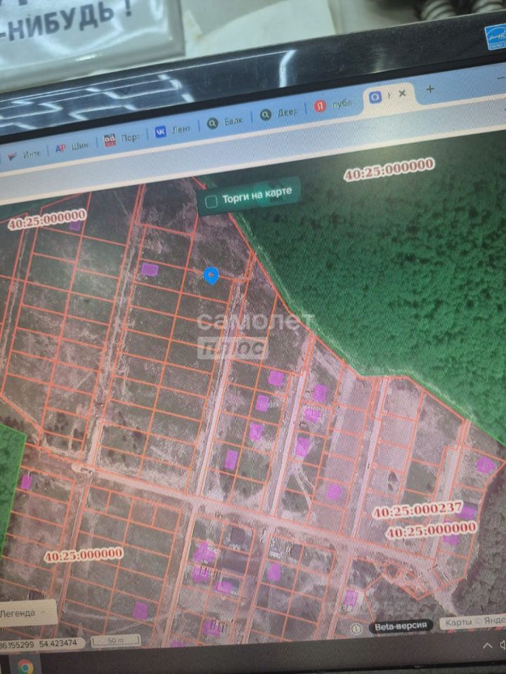Enable the 'Торги на карте' checkbox
This screenshot has height=674, width=506.
pyautogui.click(x=211, y=202)
